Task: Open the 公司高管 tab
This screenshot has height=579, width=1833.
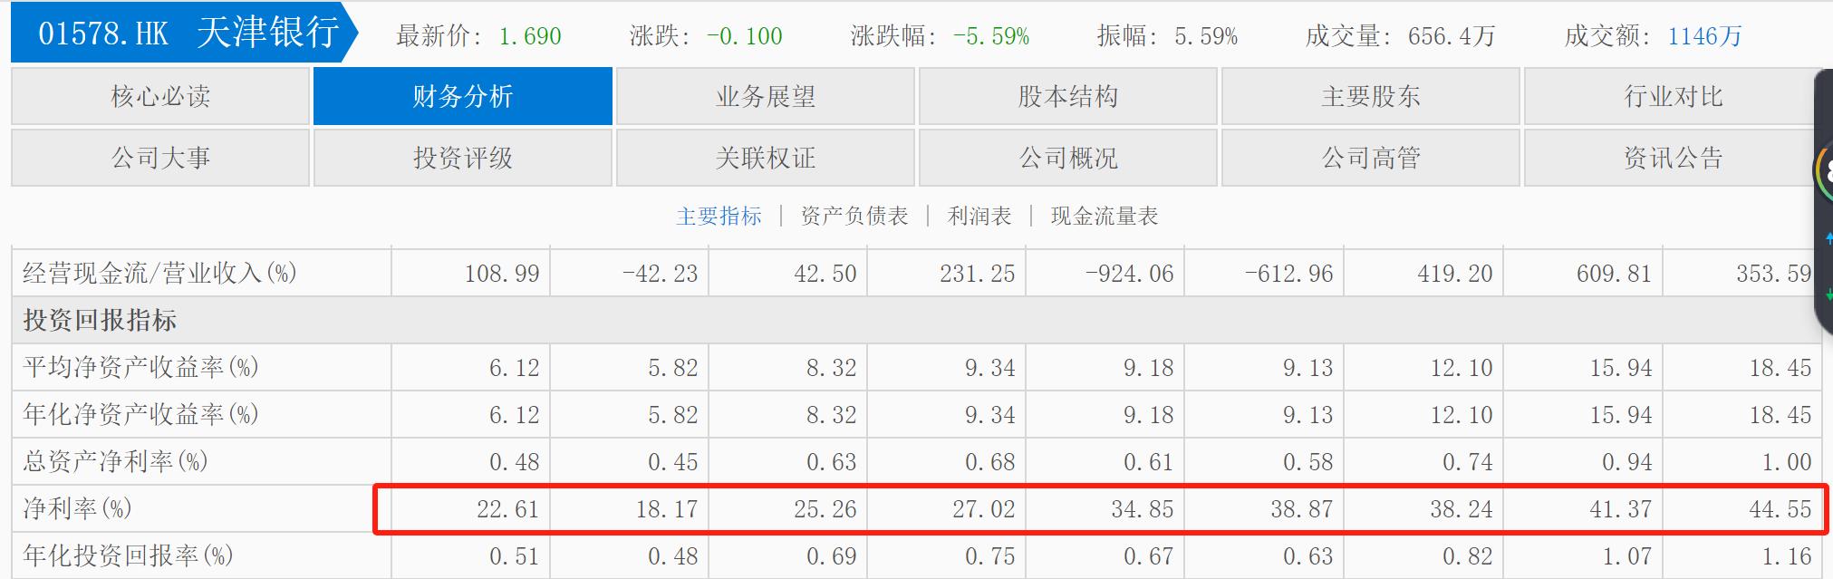Action: (1370, 158)
